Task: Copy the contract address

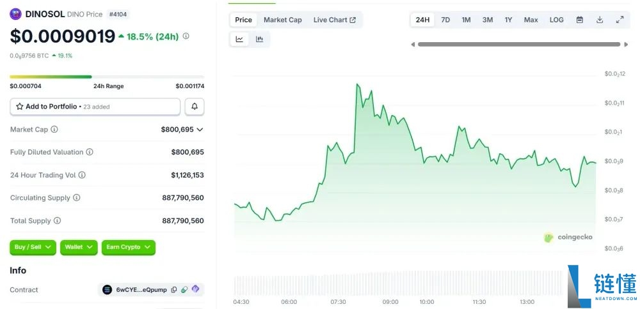Action: click(x=174, y=290)
